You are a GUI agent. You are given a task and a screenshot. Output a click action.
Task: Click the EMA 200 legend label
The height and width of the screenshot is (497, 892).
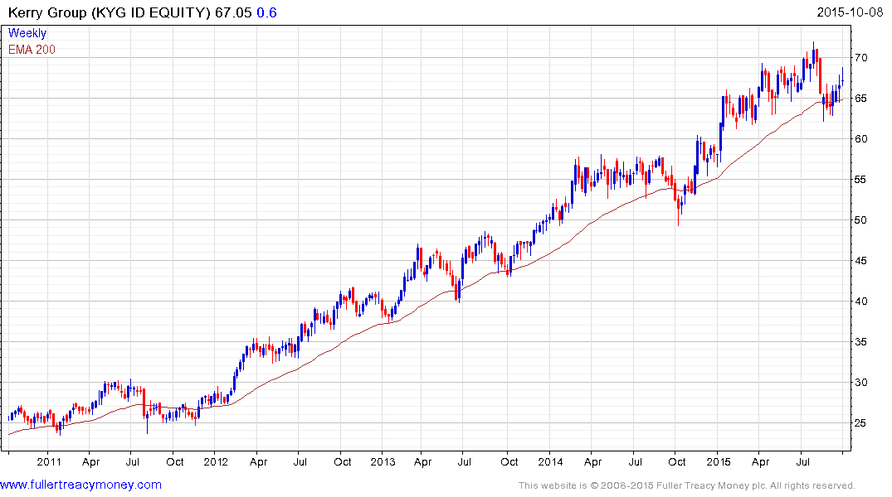click(32, 50)
